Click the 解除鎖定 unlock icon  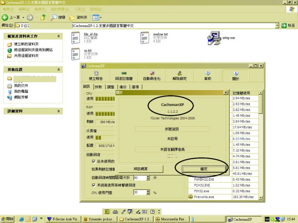coord(180,73)
